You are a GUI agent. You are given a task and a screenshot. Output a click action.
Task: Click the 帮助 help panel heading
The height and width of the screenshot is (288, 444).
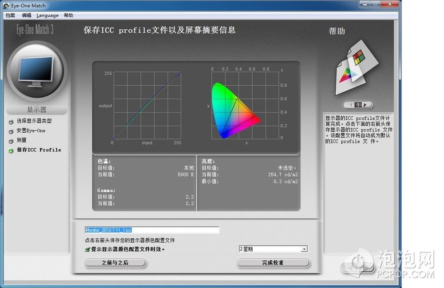337,31
